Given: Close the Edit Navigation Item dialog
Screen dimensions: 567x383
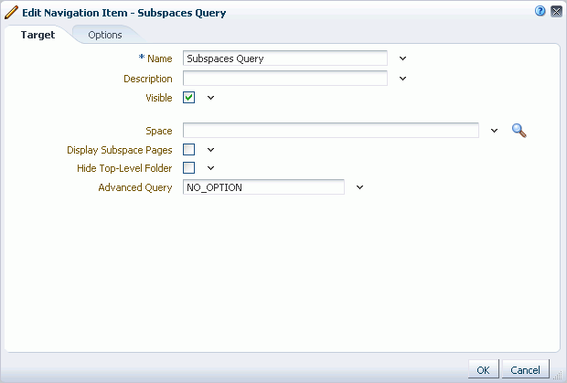Looking at the screenshot, I should click(x=556, y=12).
